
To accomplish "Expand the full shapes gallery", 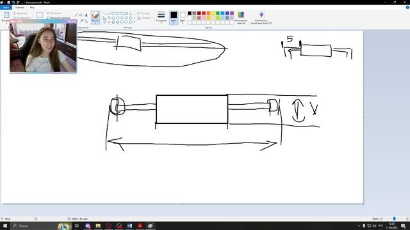I will [135, 22].
